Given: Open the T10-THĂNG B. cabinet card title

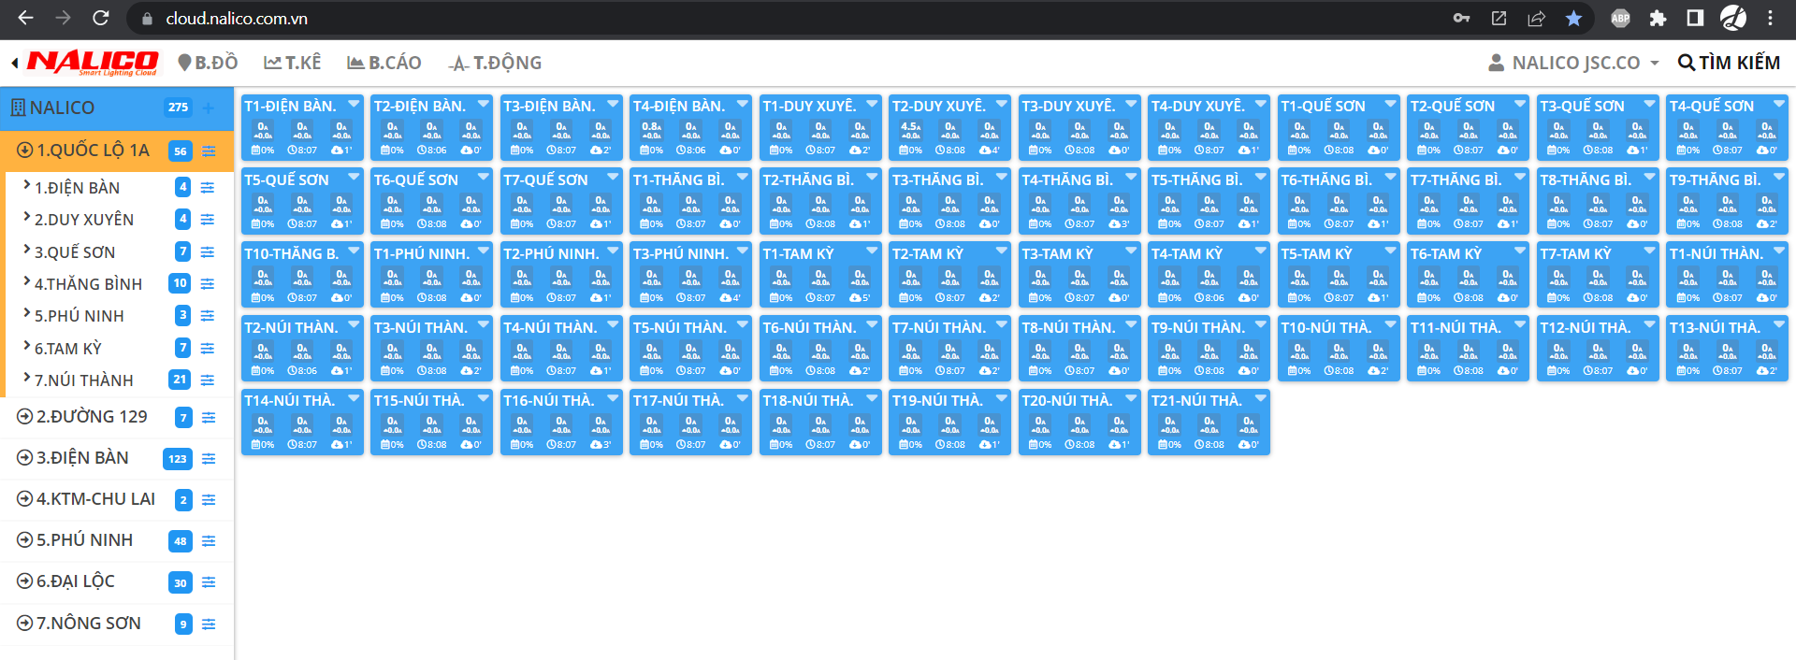Looking at the screenshot, I should 291,253.
